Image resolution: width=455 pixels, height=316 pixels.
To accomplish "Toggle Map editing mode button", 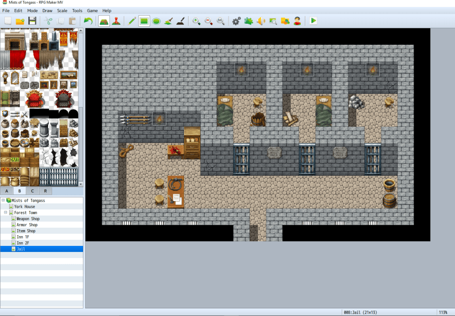I will click(104, 21).
